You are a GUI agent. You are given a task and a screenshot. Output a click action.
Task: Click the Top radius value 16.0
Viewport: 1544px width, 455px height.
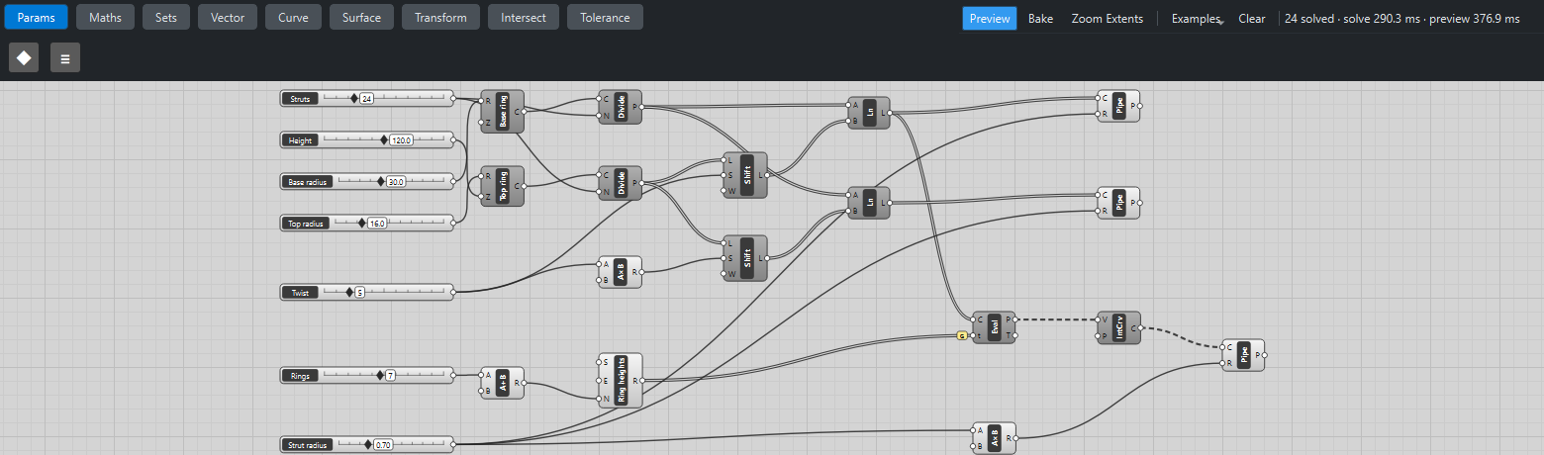[x=376, y=224]
